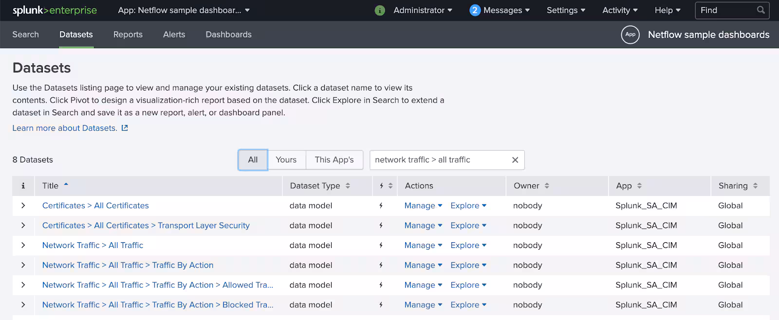Open the Settings menu
The width and height of the screenshot is (779, 320).
click(x=565, y=10)
